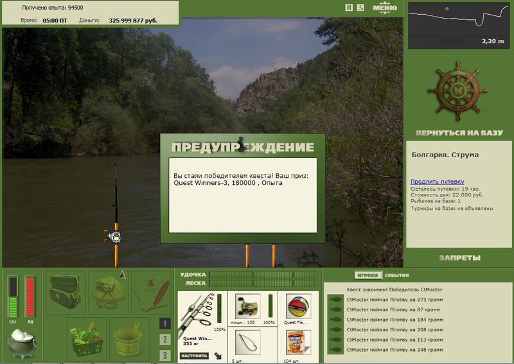Viewport: 514px width, 364px height.
Task: Click the ship wheel to return to base
Action: (457, 91)
